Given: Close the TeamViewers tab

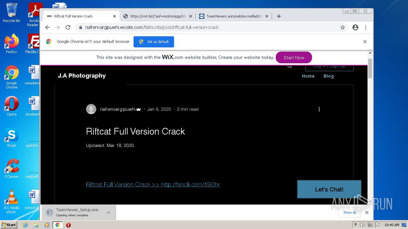Looking at the screenshot, I should pyautogui.click(x=267, y=16).
